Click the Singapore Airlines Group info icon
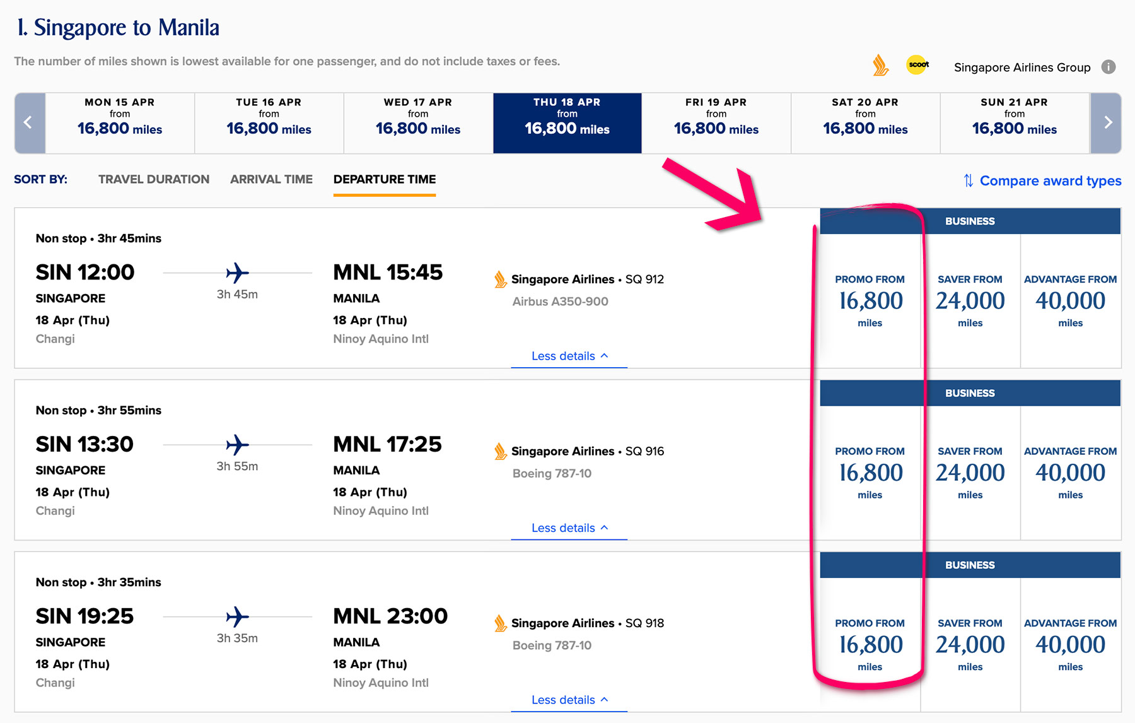 click(x=1108, y=67)
